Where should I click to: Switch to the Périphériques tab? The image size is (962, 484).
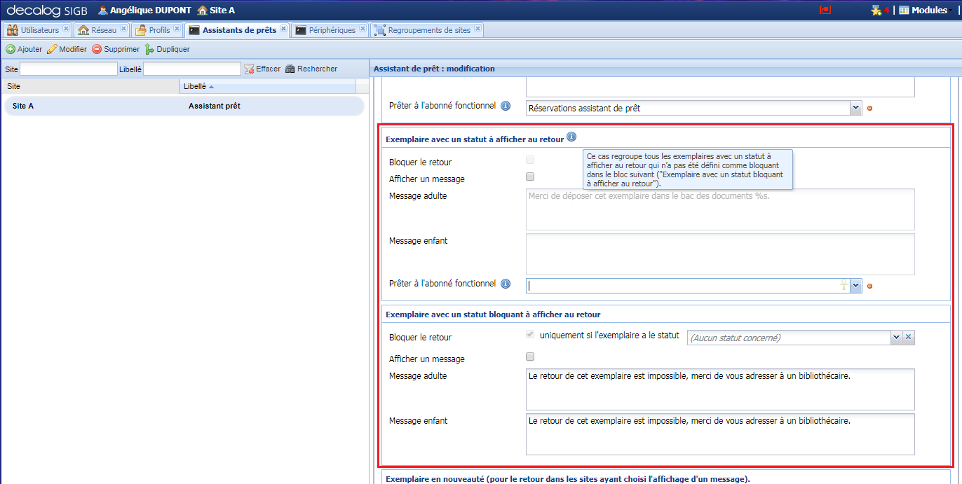click(327, 29)
